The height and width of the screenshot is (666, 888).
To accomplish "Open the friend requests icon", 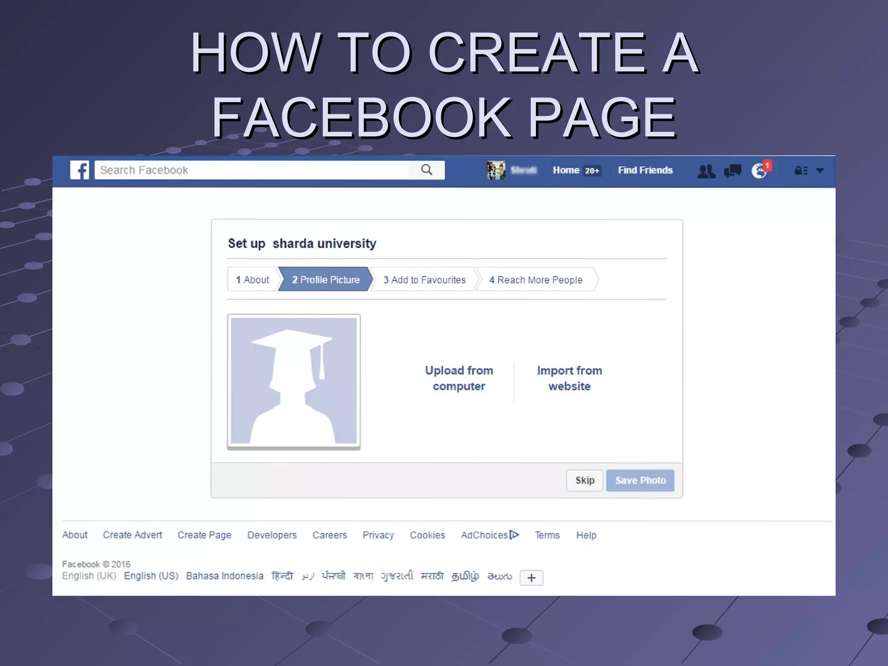I will coord(706,171).
